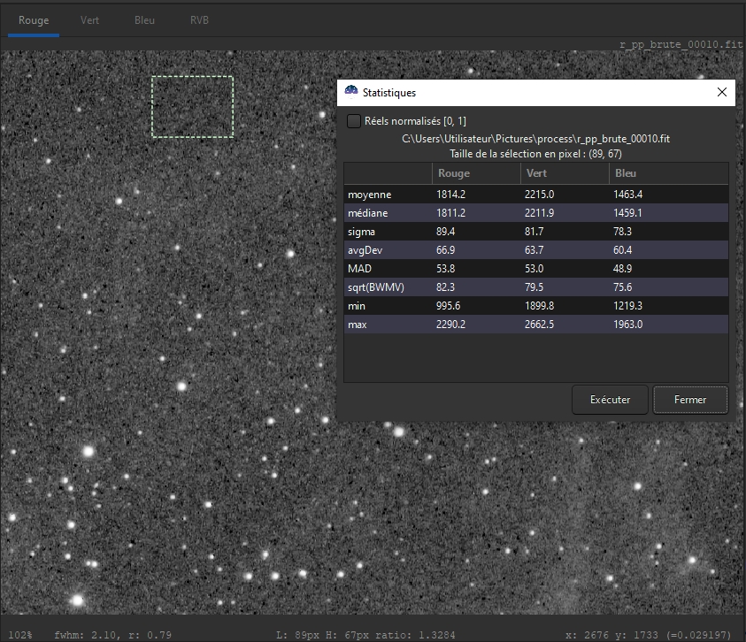Viewport: 746px width, 642px height.
Task: Click the Exécuter button
Action: (610, 400)
